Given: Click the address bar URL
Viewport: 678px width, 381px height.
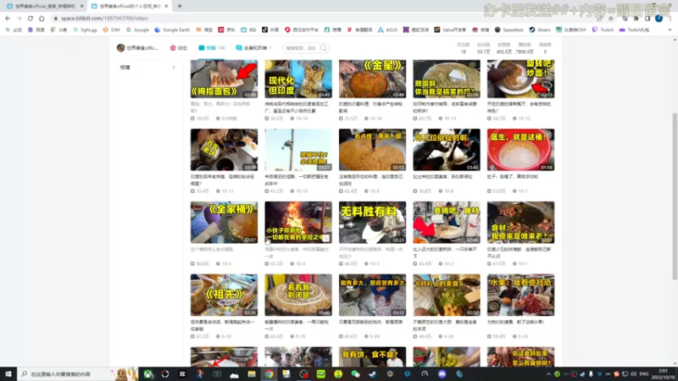Looking at the screenshot, I should (x=104, y=19).
